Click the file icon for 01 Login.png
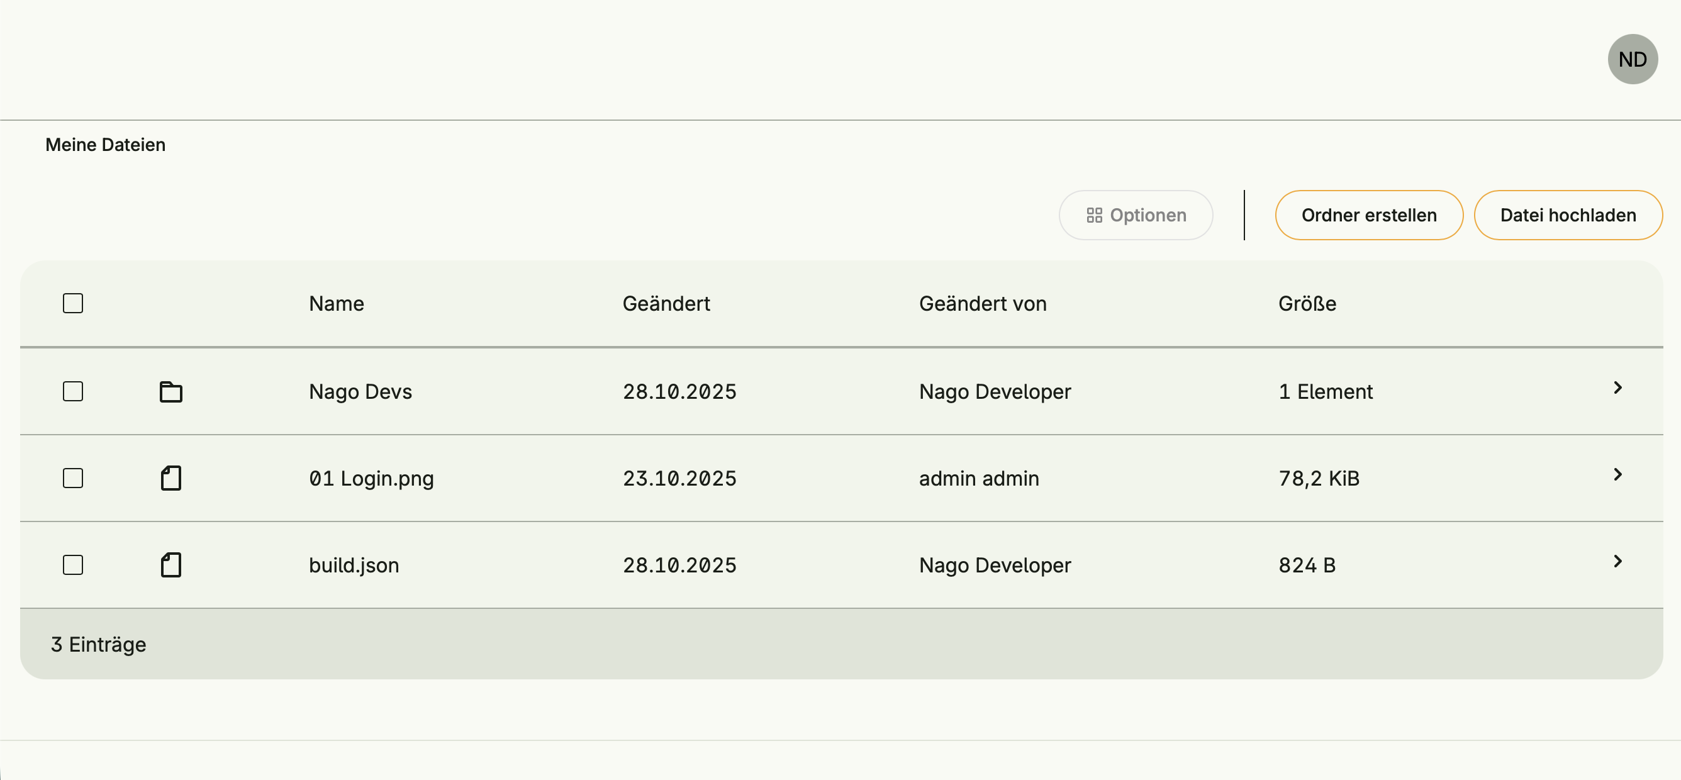1681x780 pixels. coord(171,479)
